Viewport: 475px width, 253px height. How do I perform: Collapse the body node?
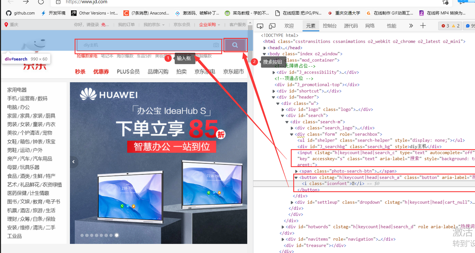pos(265,54)
